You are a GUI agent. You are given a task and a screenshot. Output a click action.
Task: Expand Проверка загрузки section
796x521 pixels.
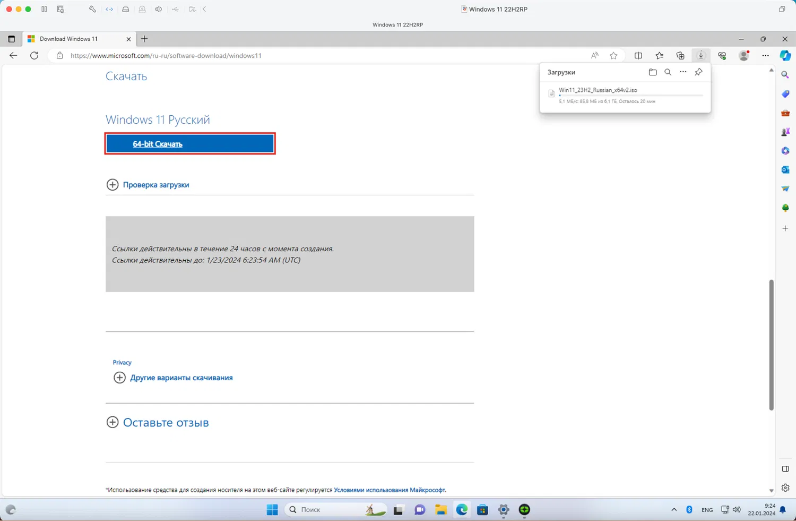[148, 185]
